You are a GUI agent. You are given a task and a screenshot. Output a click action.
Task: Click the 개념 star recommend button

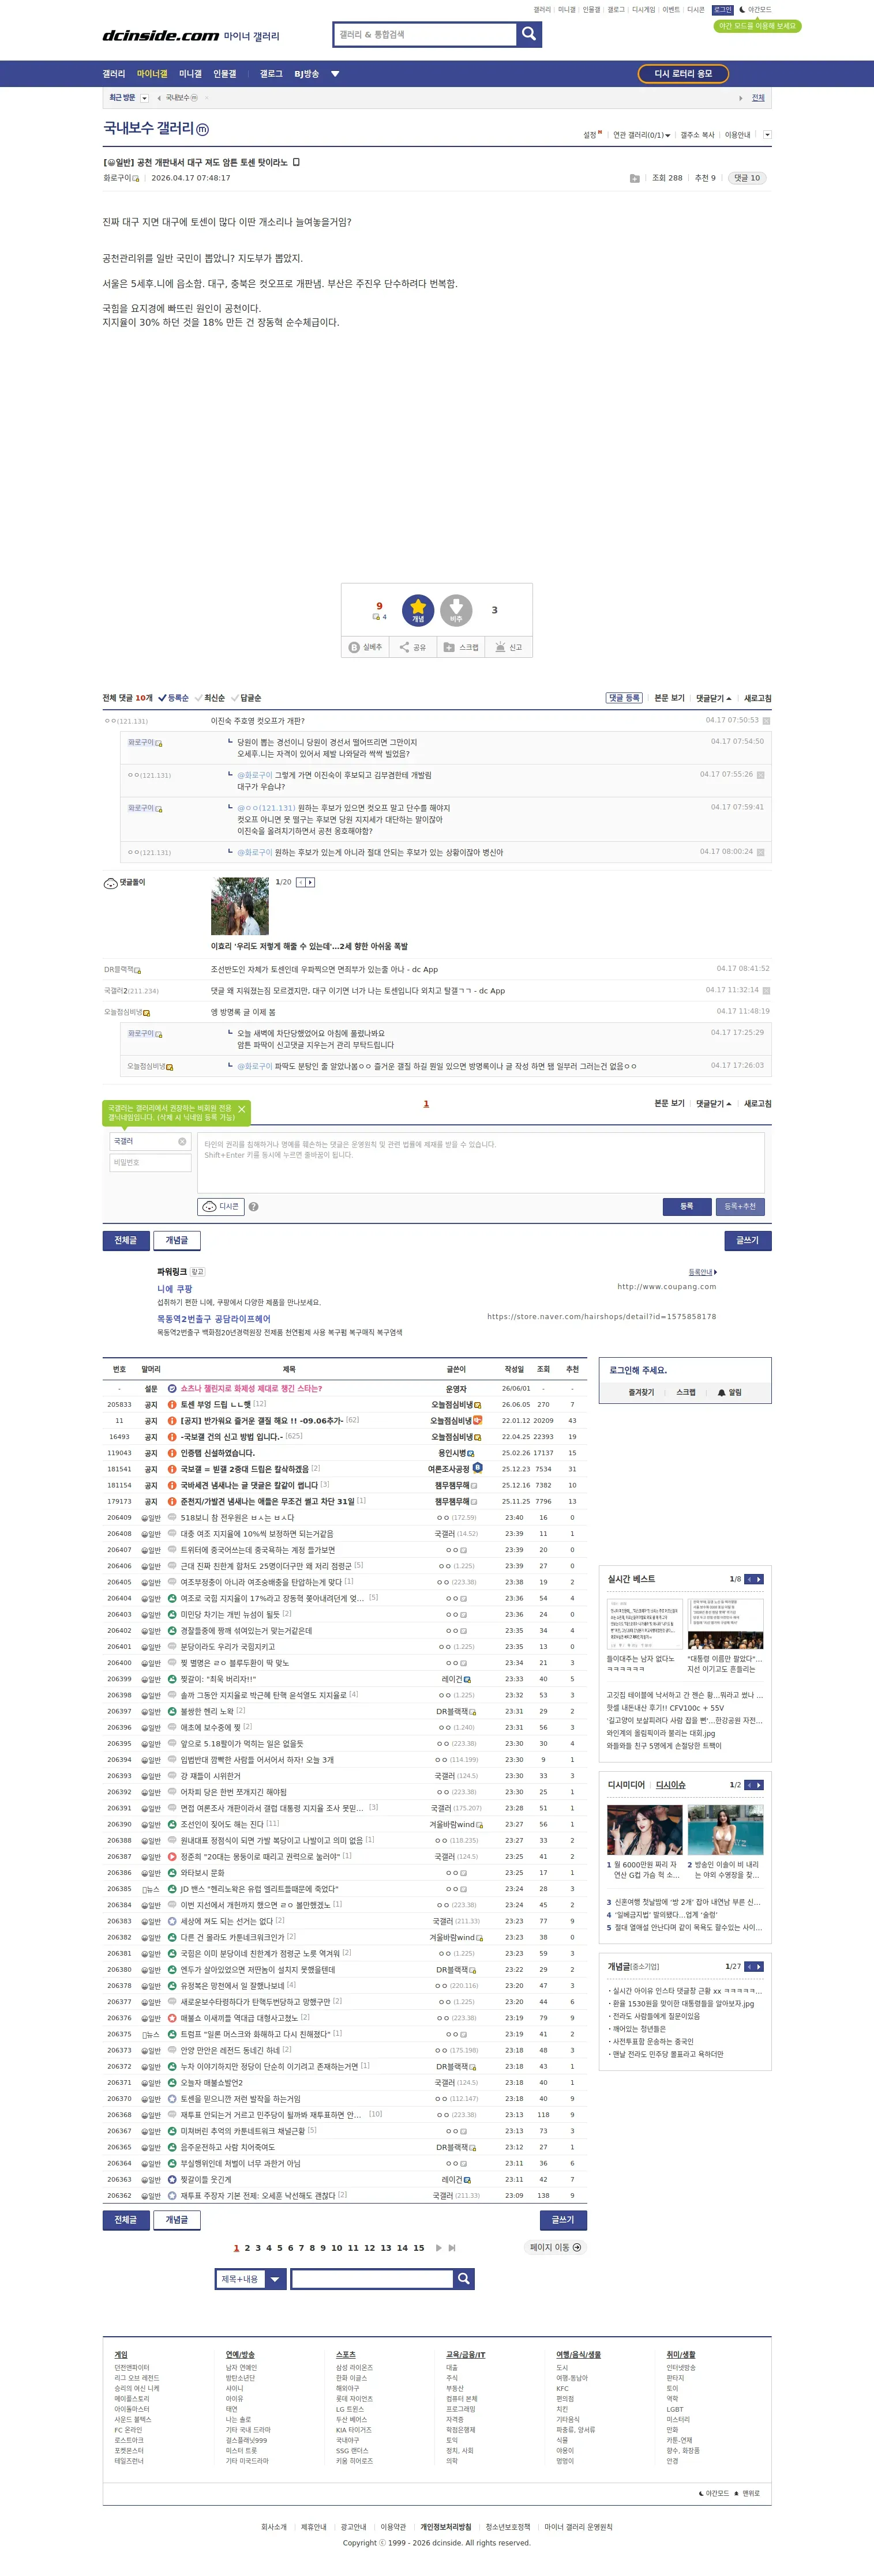click(418, 610)
